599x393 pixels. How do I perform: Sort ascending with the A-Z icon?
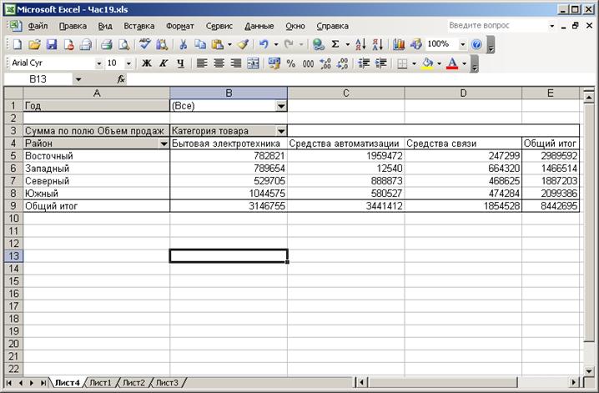click(360, 45)
